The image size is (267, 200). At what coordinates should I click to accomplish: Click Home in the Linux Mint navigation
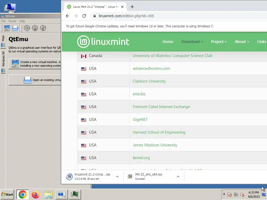pos(168,42)
